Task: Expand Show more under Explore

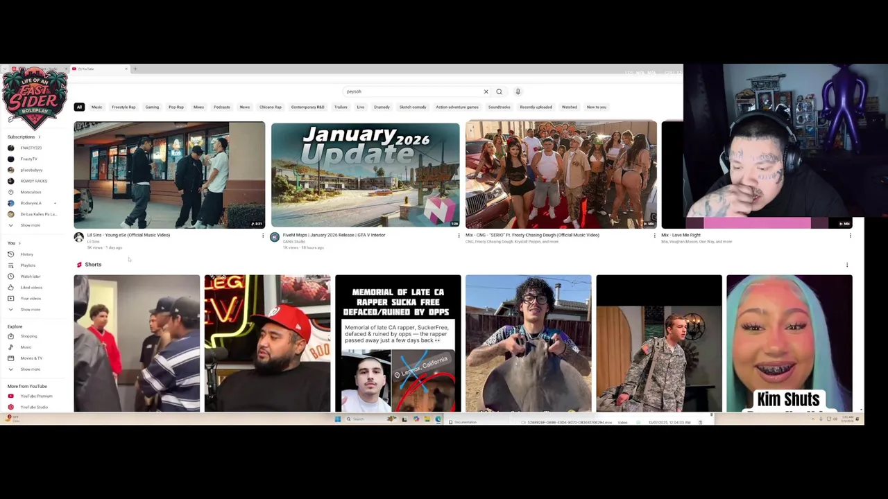Action: (30, 369)
